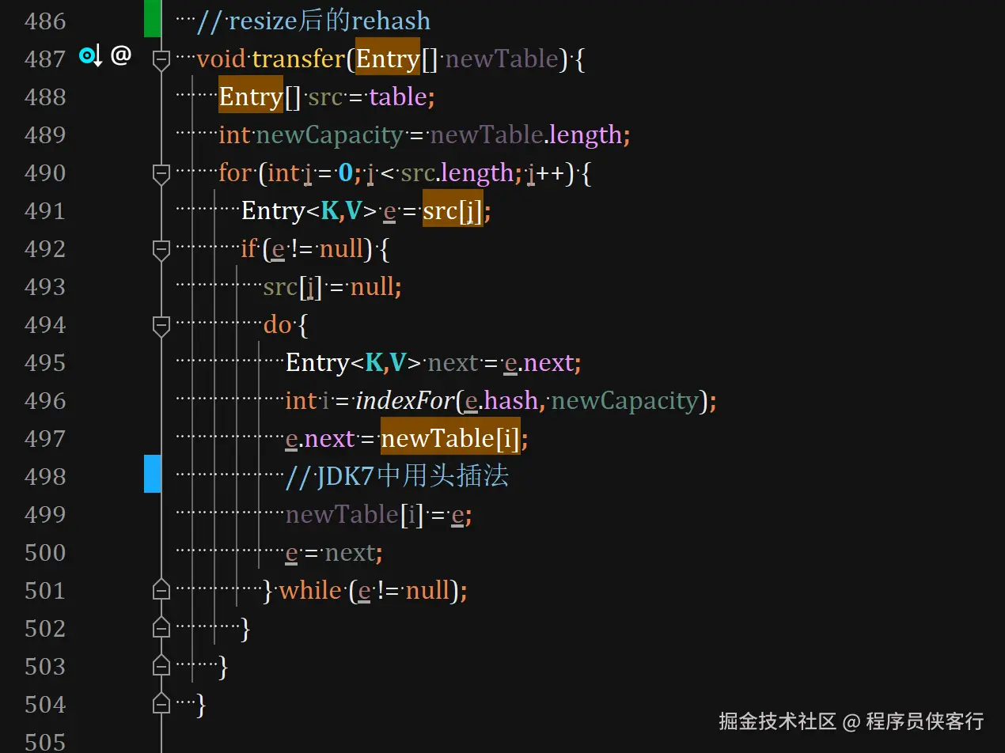Click 'newTable.length' on line 489
The width and height of the screenshot is (1005, 753).
[x=526, y=135]
